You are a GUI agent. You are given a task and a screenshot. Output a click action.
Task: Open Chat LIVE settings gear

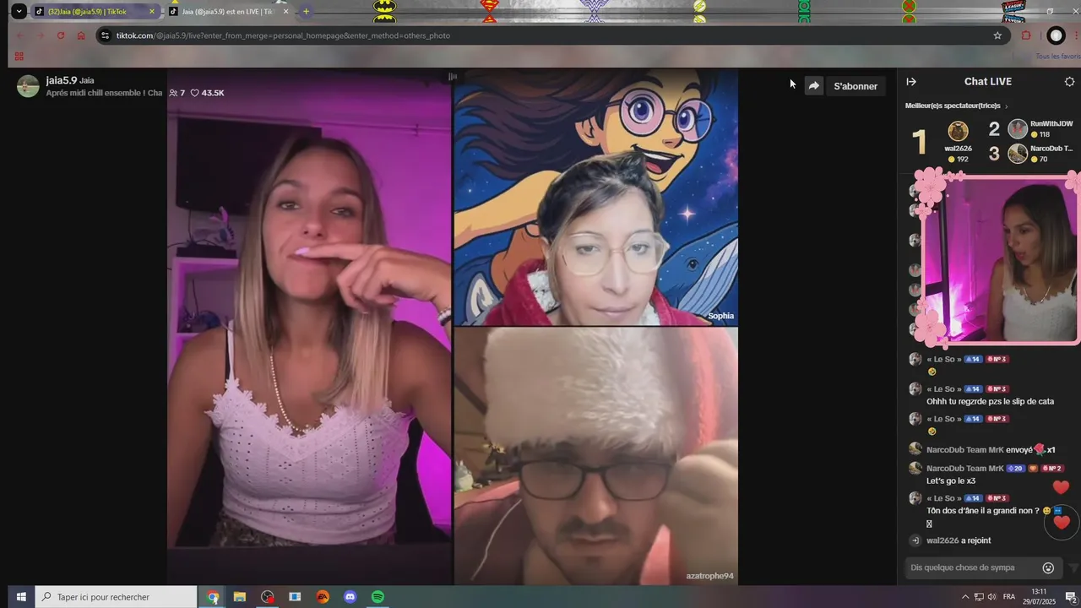coord(1069,82)
